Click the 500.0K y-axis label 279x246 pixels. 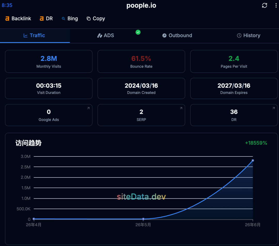24,209
